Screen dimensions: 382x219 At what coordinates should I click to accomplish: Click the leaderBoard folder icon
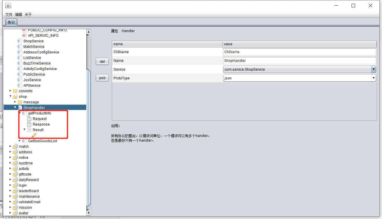coord(15,191)
